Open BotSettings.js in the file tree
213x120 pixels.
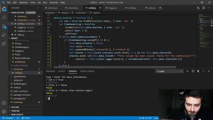20,84
